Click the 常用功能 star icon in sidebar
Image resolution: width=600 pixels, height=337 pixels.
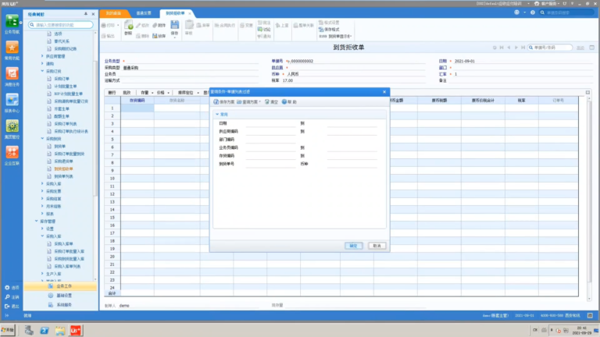point(12,48)
